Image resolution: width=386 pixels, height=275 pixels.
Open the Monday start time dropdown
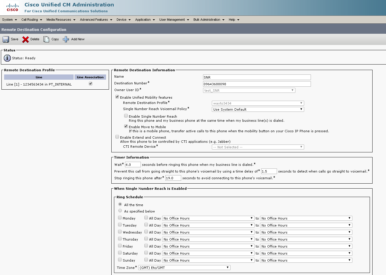(208, 218)
